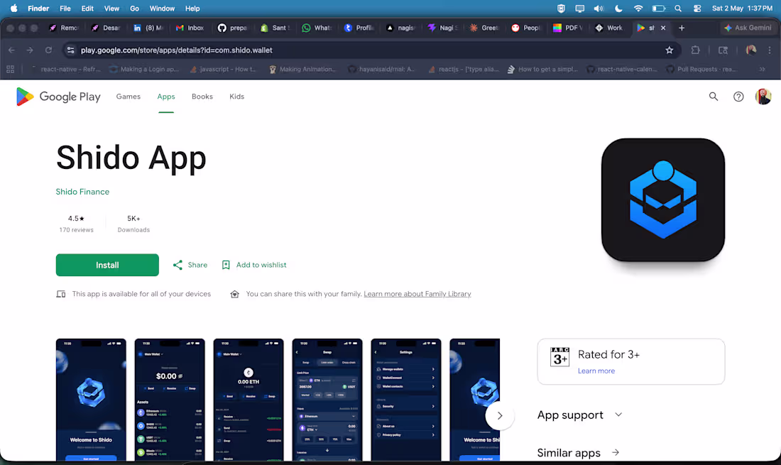The image size is (781, 465).
Task: Open the Chrome profile avatar
Action: pos(751,50)
